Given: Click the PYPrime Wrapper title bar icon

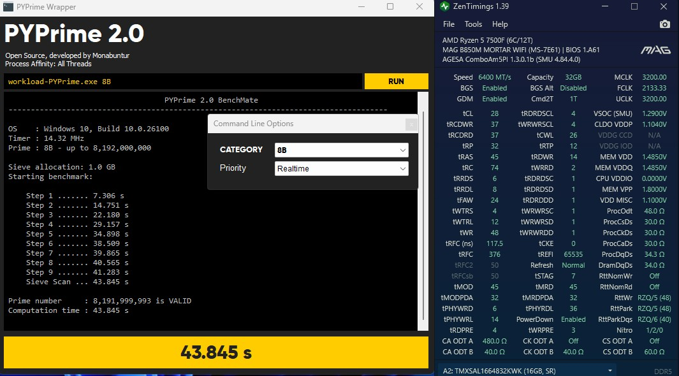Looking at the screenshot, I should tap(8, 6).
